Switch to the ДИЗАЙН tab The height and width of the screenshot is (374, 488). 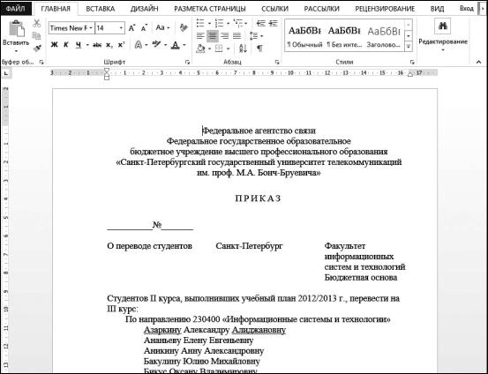(x=145, y=9)
